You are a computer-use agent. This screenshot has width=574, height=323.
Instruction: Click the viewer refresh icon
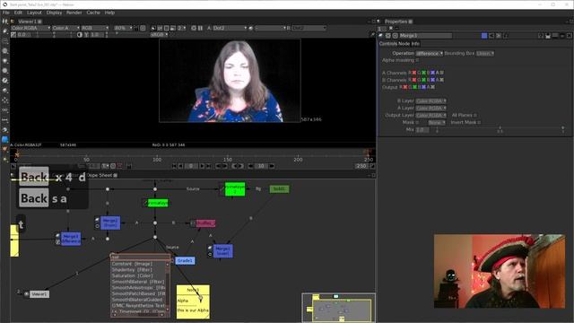[194, 28]
